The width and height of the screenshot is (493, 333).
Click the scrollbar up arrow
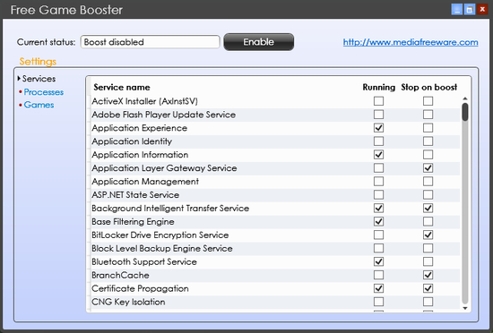click(x=465, y=98)
